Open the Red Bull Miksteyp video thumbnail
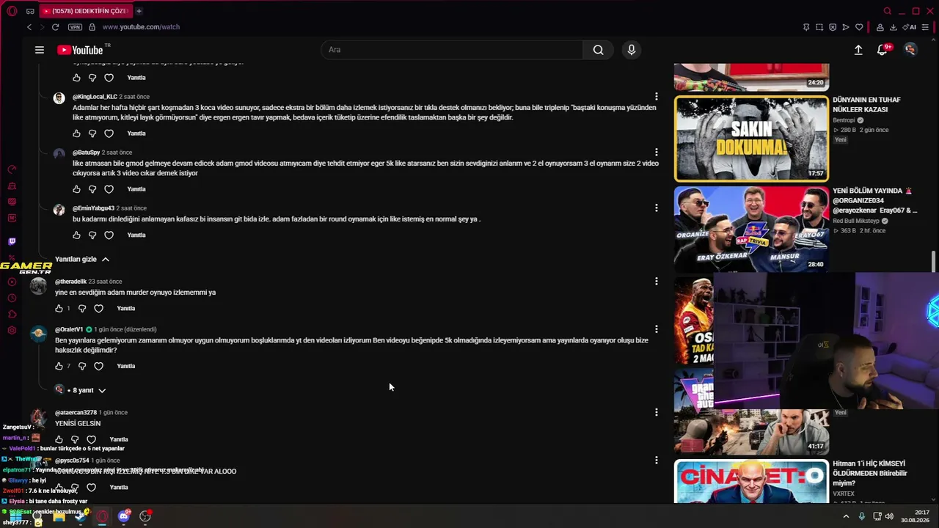This screenshot has height=528, width=939. (751, 229)
